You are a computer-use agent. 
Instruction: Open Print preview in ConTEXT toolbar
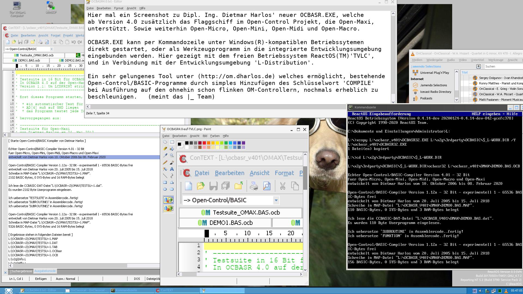coord(47,42)
